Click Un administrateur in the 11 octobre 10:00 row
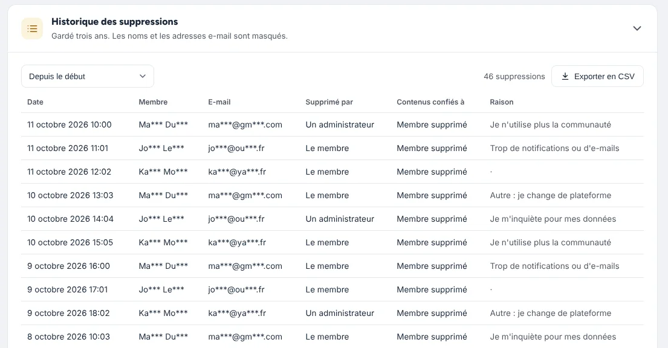The width and height of the screenshot is (668, 348). point(340,125)
